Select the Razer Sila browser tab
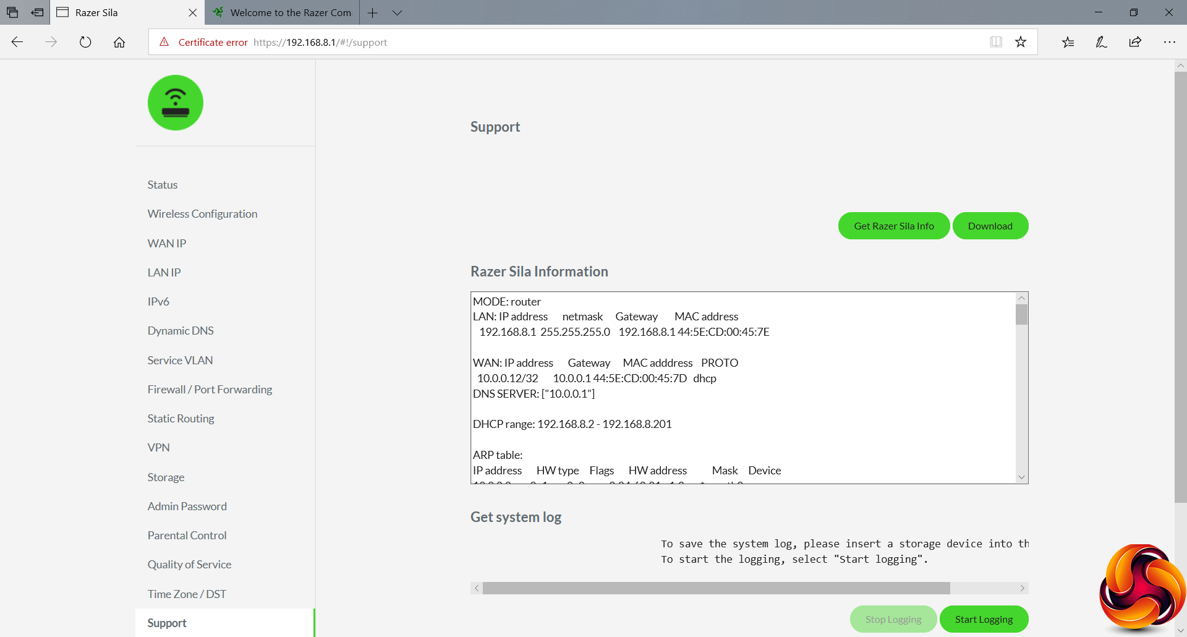Screen dimensions: 1187x637 [x=127, y=12]
